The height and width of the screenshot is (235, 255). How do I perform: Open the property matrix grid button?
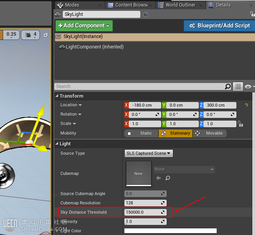(238, 86)
